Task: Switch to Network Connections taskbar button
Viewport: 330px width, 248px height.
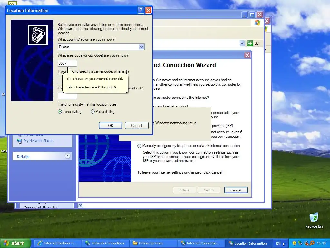Action: 105,243
